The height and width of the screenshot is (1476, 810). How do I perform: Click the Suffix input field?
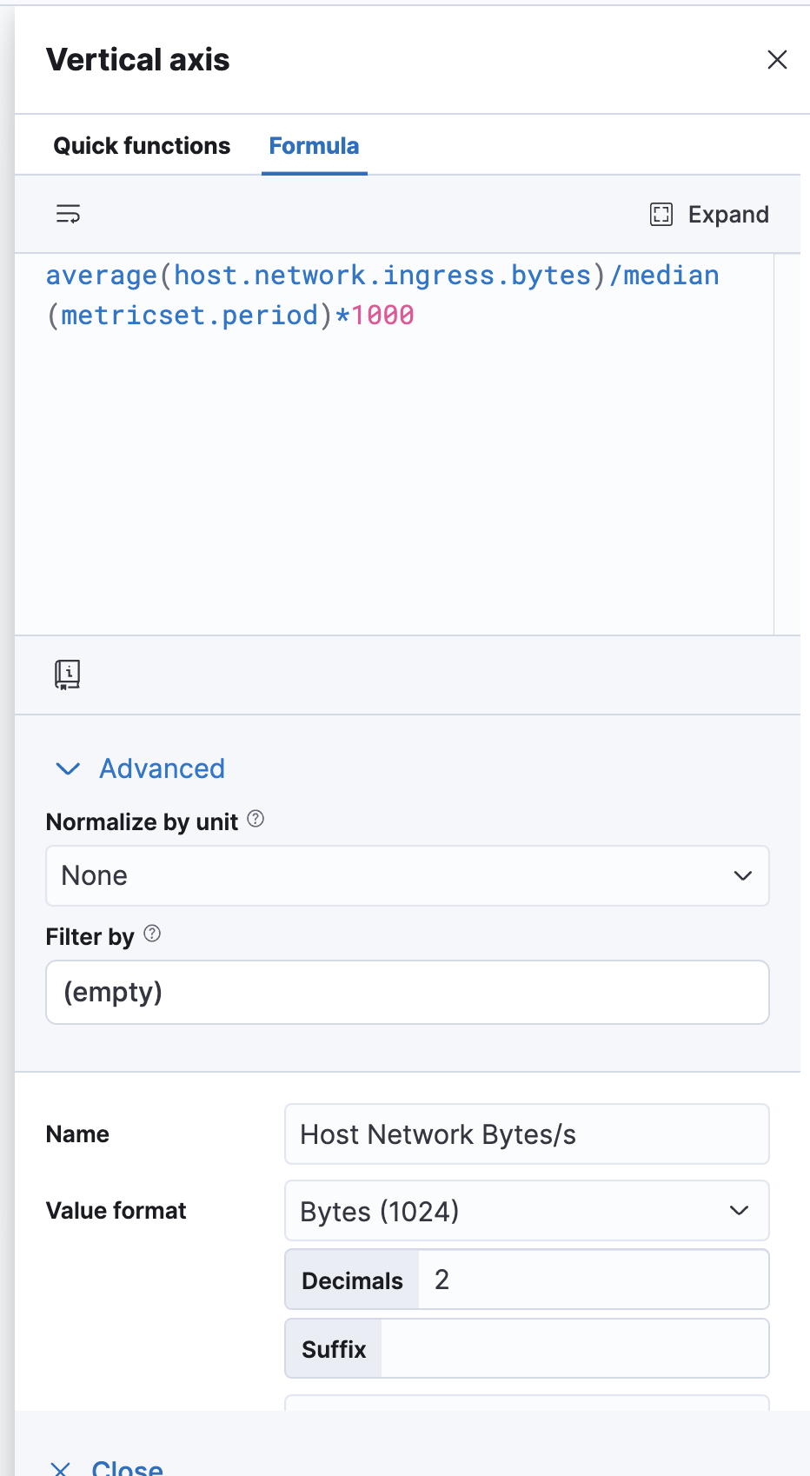click(574, 1348)
